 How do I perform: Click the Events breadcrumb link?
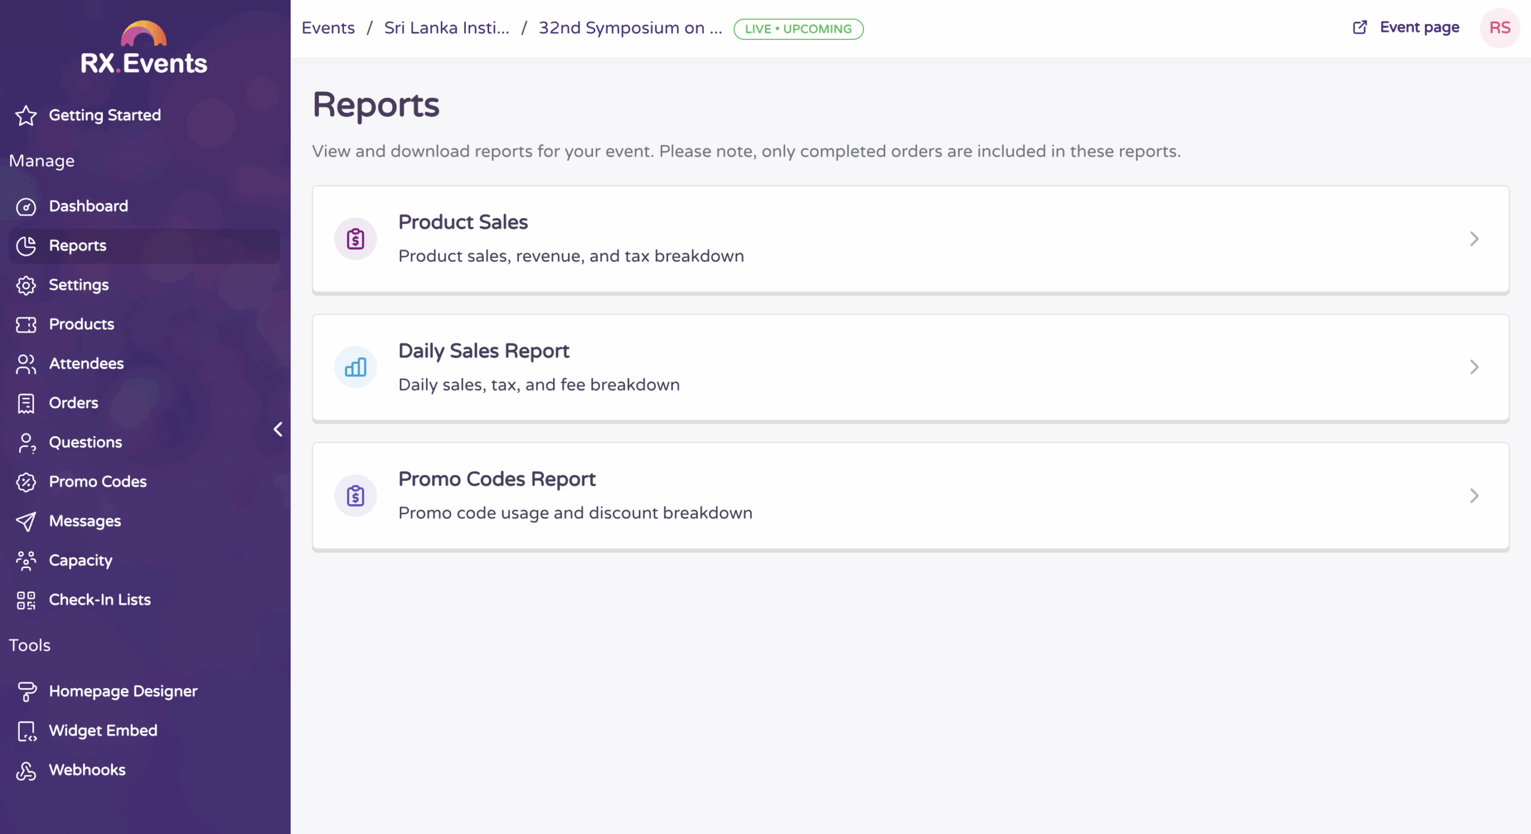(328, 28)
